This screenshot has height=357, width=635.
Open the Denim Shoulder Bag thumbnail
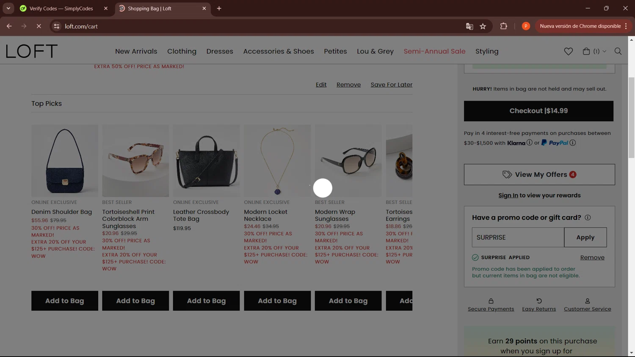(65, 161)
